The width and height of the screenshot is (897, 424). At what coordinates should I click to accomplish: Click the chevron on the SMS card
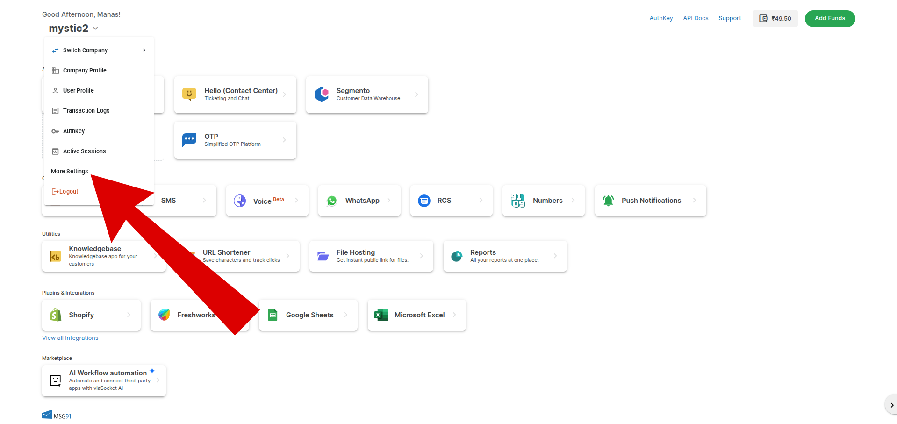(x=204, y=201)
